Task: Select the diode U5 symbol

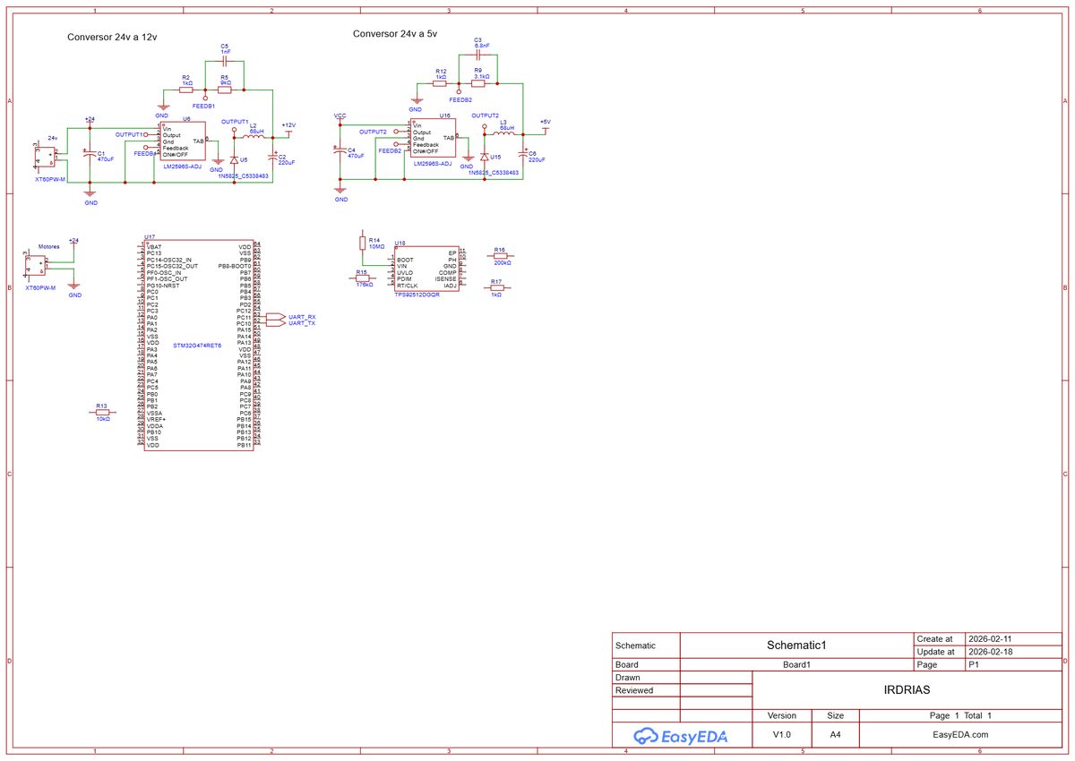Action: [234, 158]
